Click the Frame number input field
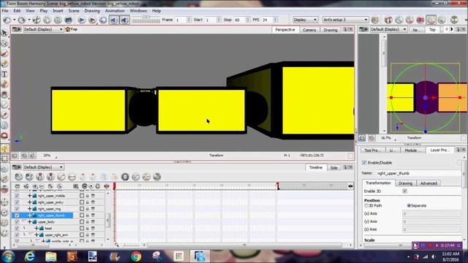Screen dimensions: 468x263 pyautogui.click(x=181, y=20)
